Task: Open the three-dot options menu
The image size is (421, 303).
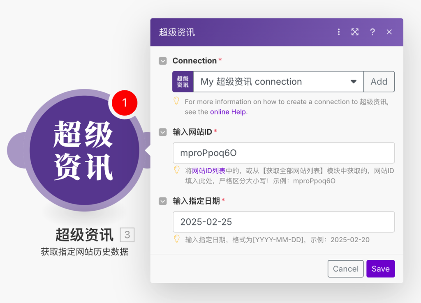Action: click(x=338, y=32)
